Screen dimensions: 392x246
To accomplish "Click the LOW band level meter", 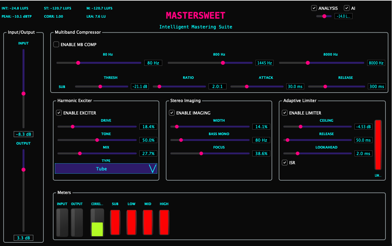I will coord(132,222).
